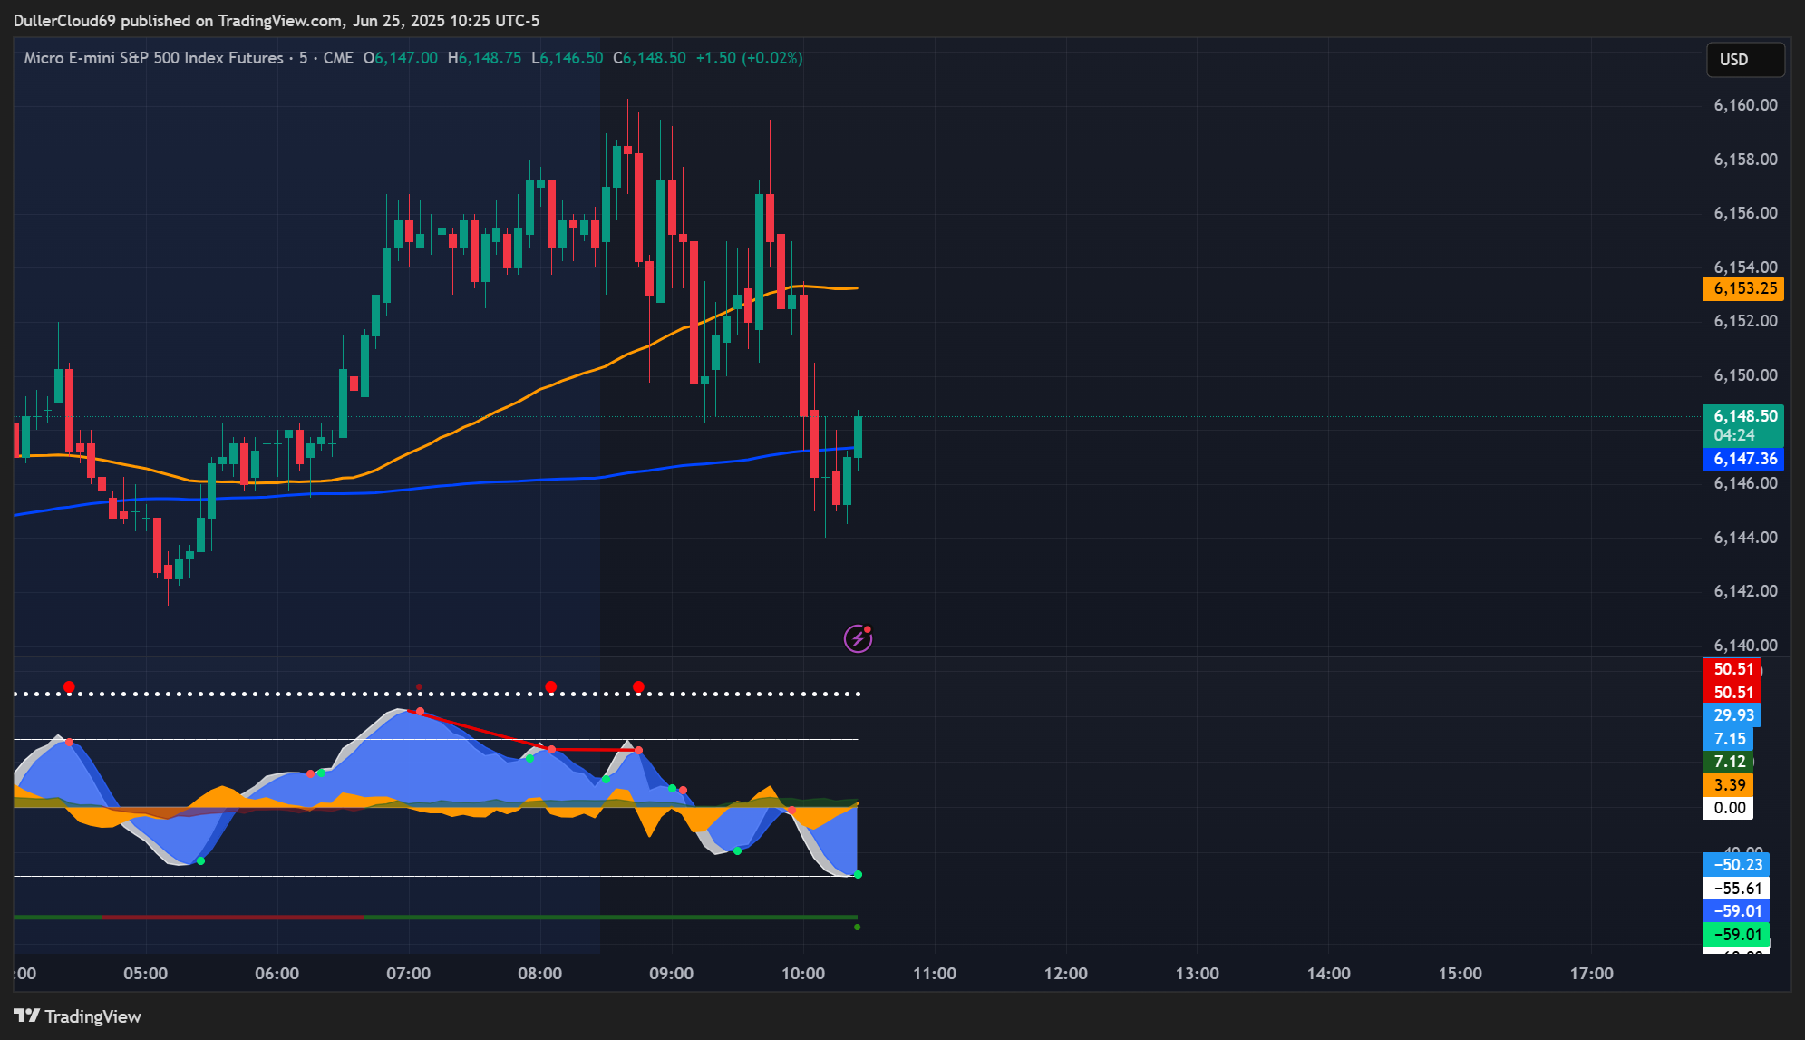Screen dimensions: 1805x1040
Task: Click the -50.23 indicator value label
Action: pyautogui.click(x=1736, y=865)
